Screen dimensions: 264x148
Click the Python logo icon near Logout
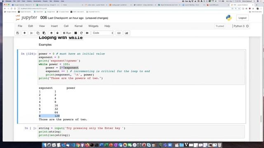(x=229, y=18)
